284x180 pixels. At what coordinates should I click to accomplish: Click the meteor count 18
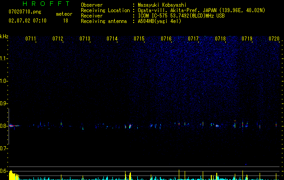point(65,21)
